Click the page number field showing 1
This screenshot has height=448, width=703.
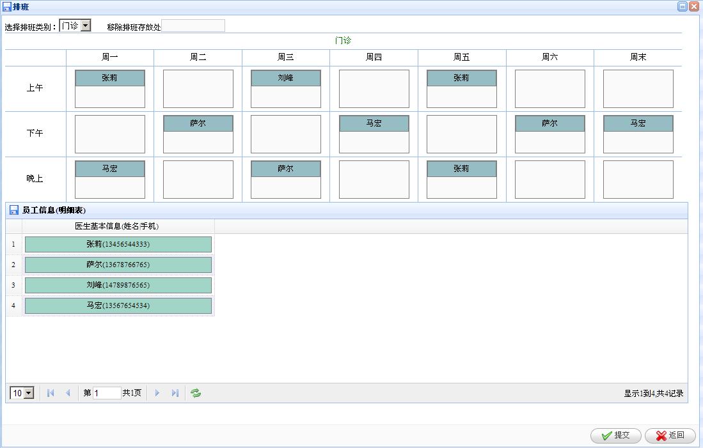coord(107,393)
